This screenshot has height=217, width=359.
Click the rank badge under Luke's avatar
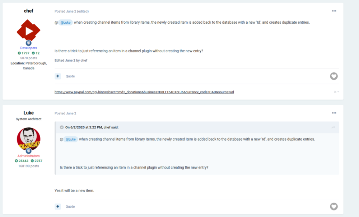[29, 151]
